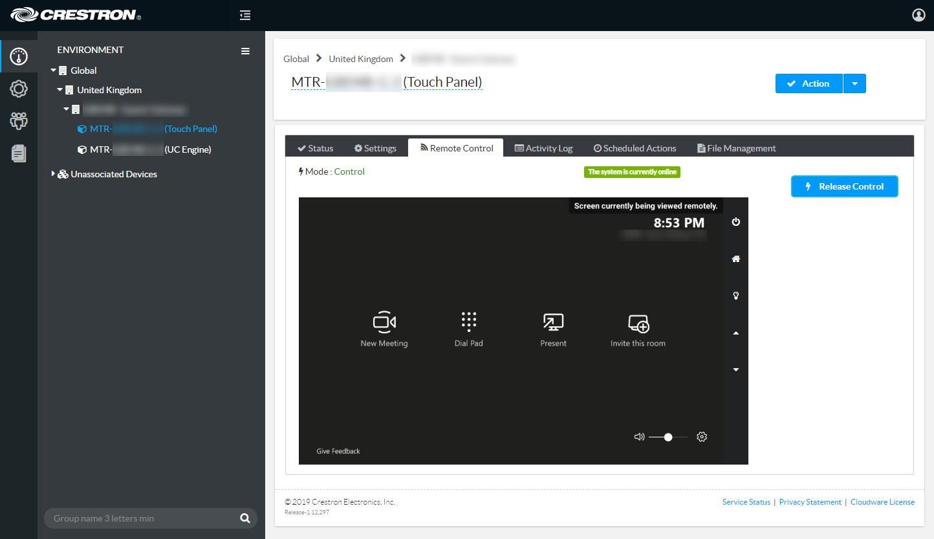Image resolution: width=934 pixels, height=539 pixels.
Task: Click the speaker volume icon
Action: pyautogui.click(x=639, y=437)
